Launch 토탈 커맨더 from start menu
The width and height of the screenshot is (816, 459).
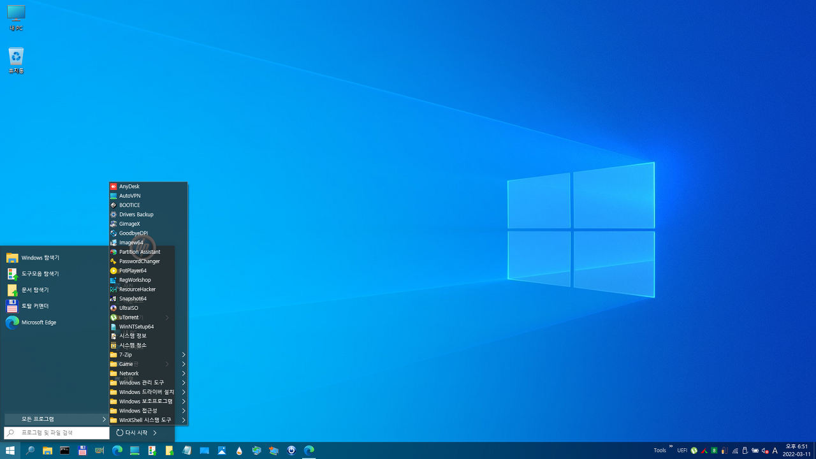55,306
